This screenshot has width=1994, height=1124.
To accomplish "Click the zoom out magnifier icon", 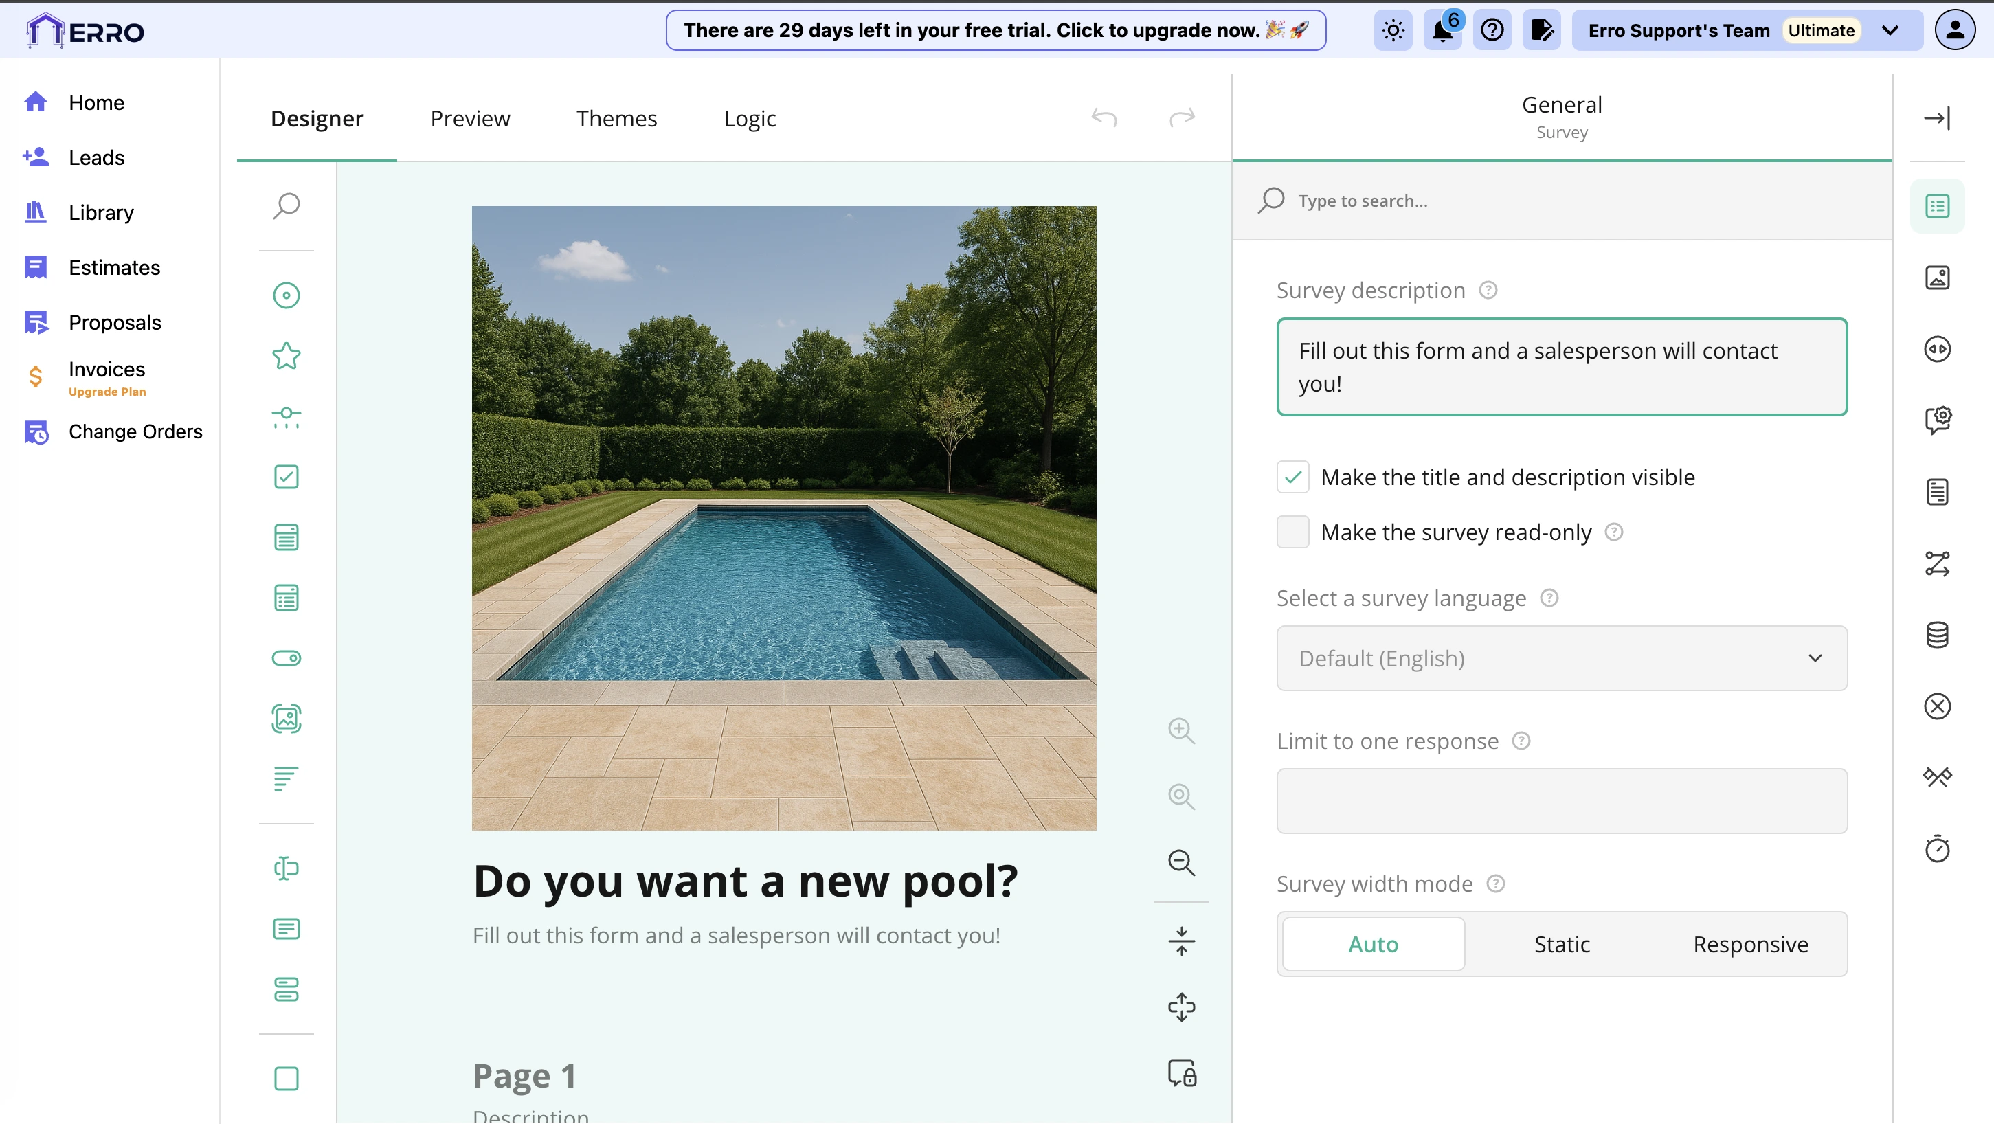I will click(x=1181, y=862).
